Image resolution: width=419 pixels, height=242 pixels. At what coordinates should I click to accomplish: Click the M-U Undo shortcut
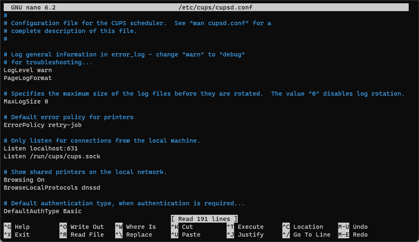[x=353, y=227]
